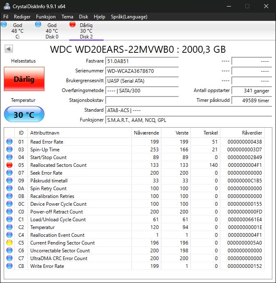Open the Fil menu
The width and height of the screenshot is (276, 283).
tap(6, 17)
